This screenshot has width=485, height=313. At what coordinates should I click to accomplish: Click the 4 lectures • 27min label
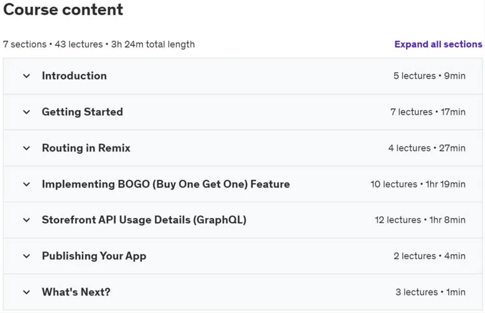click(427, 148)
